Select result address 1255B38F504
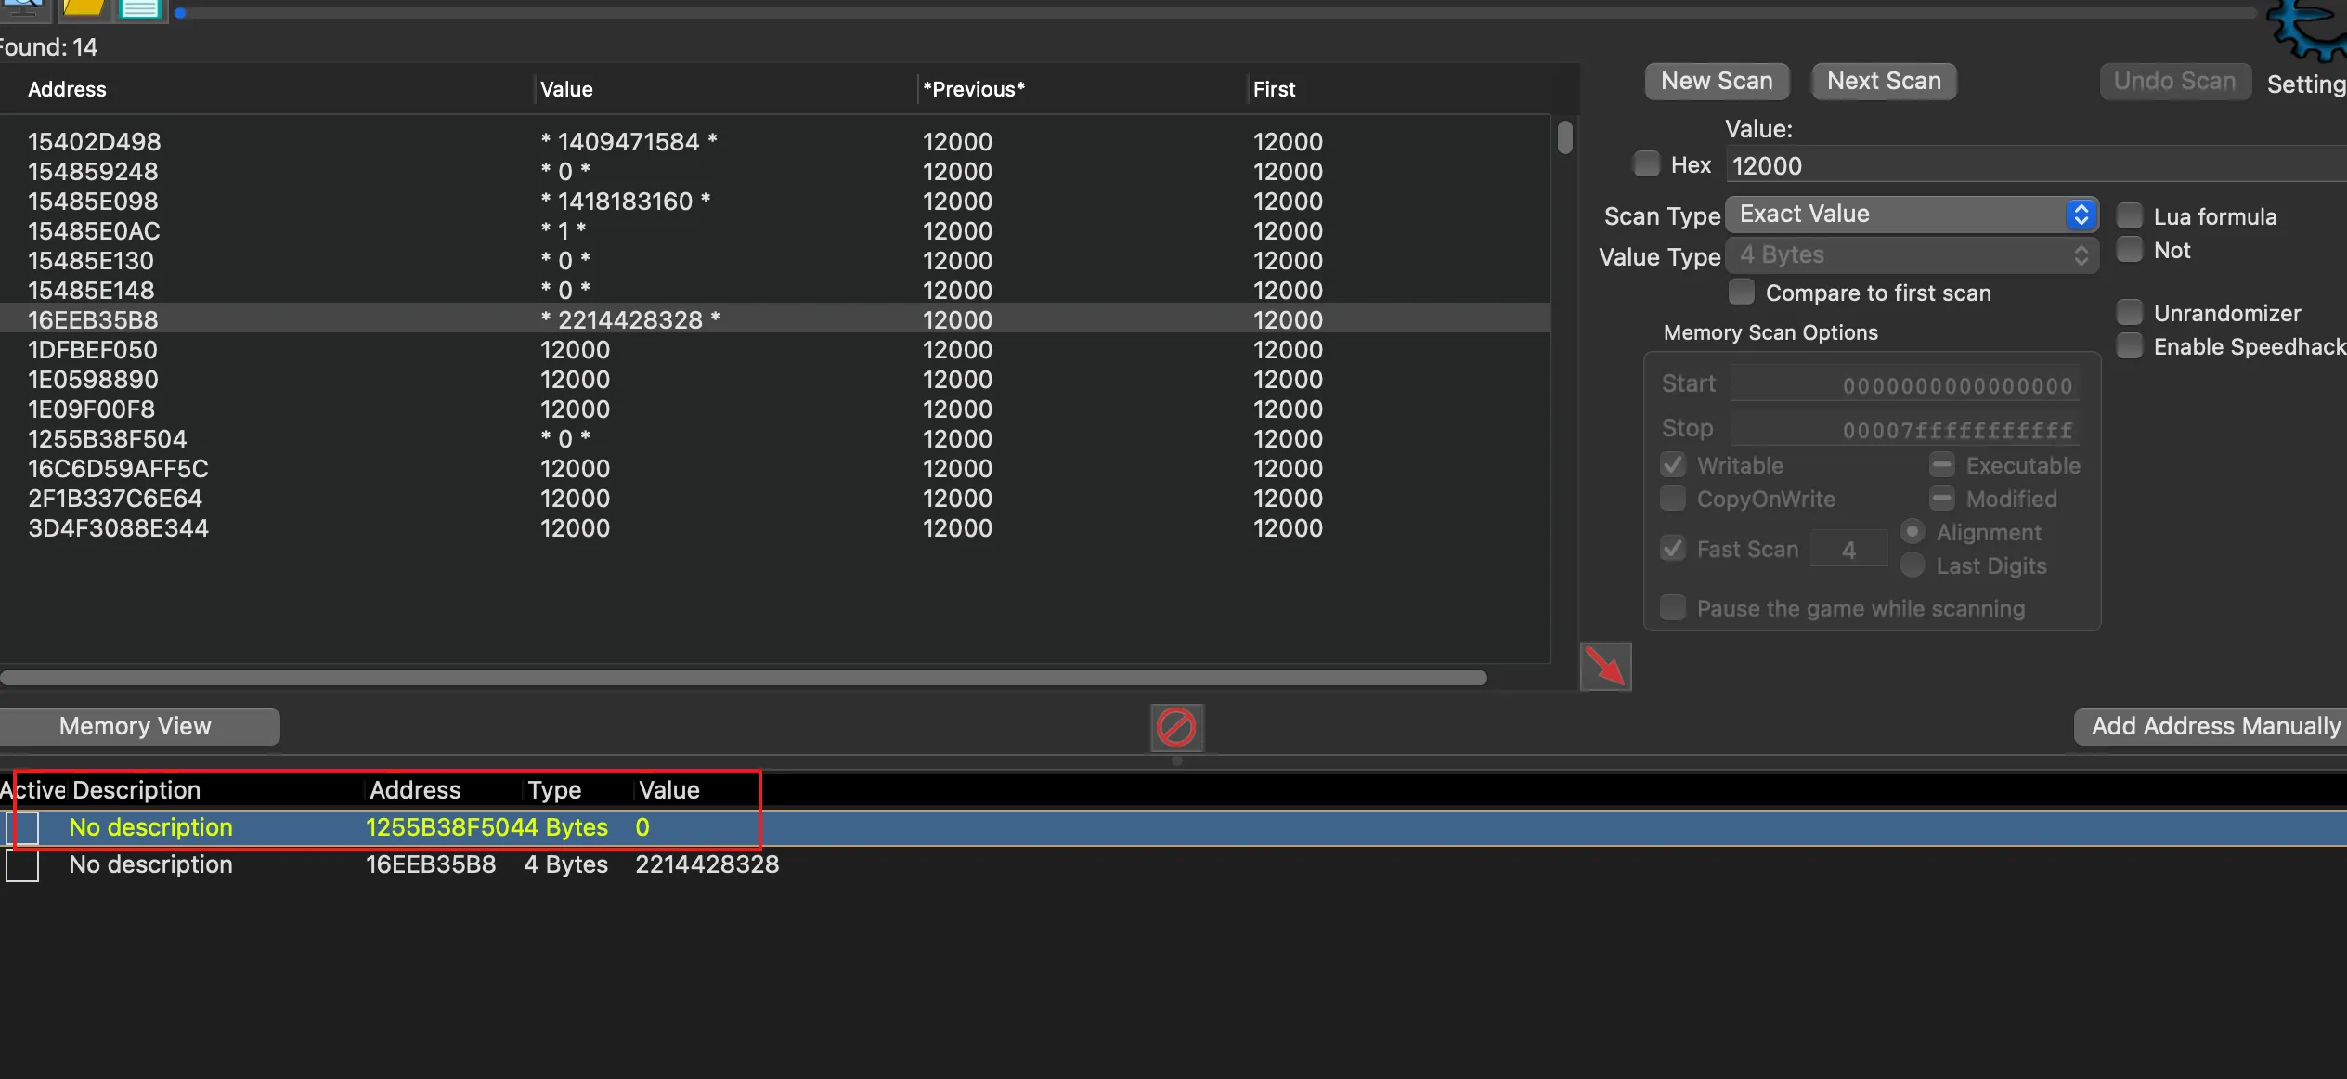The width and height of the screenshot is (2347, 1079). click(107, 438)
